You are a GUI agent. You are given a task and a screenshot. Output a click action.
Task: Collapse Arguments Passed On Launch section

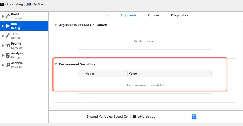pos(55,25)
